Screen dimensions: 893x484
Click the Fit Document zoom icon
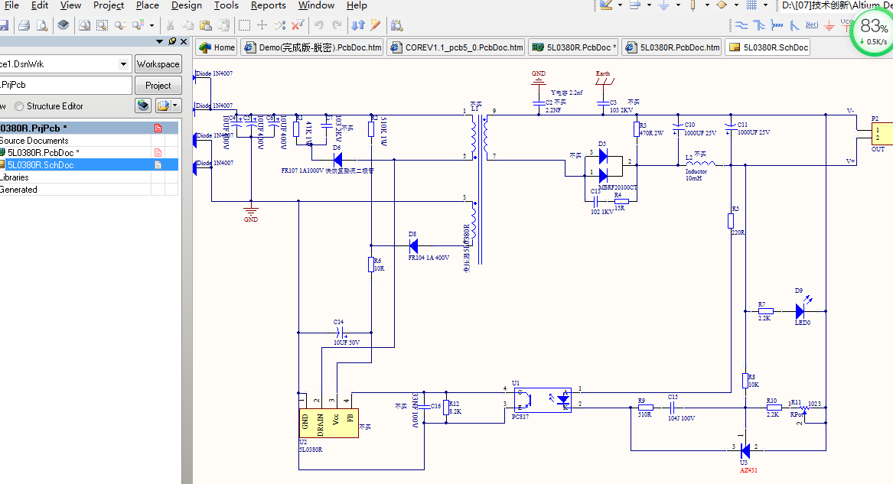[84, 25]
